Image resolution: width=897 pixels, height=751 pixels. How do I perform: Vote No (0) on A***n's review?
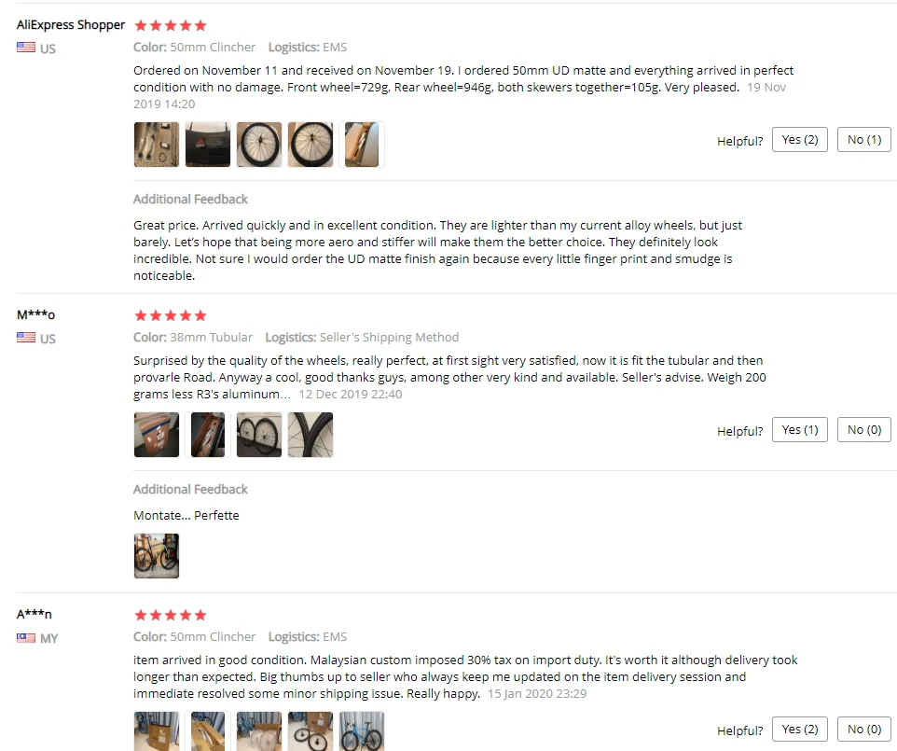tap(863, 730)
